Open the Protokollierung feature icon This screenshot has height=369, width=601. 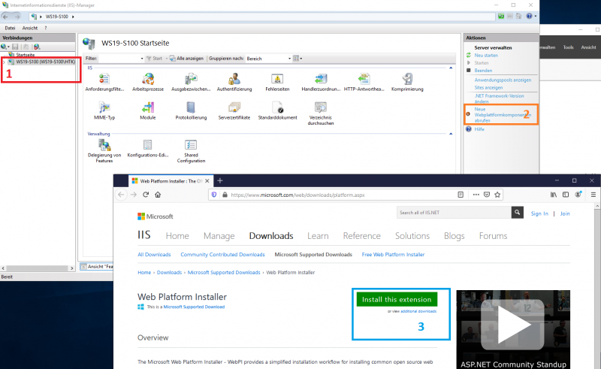pyautogui.click(x=191, y=109)
